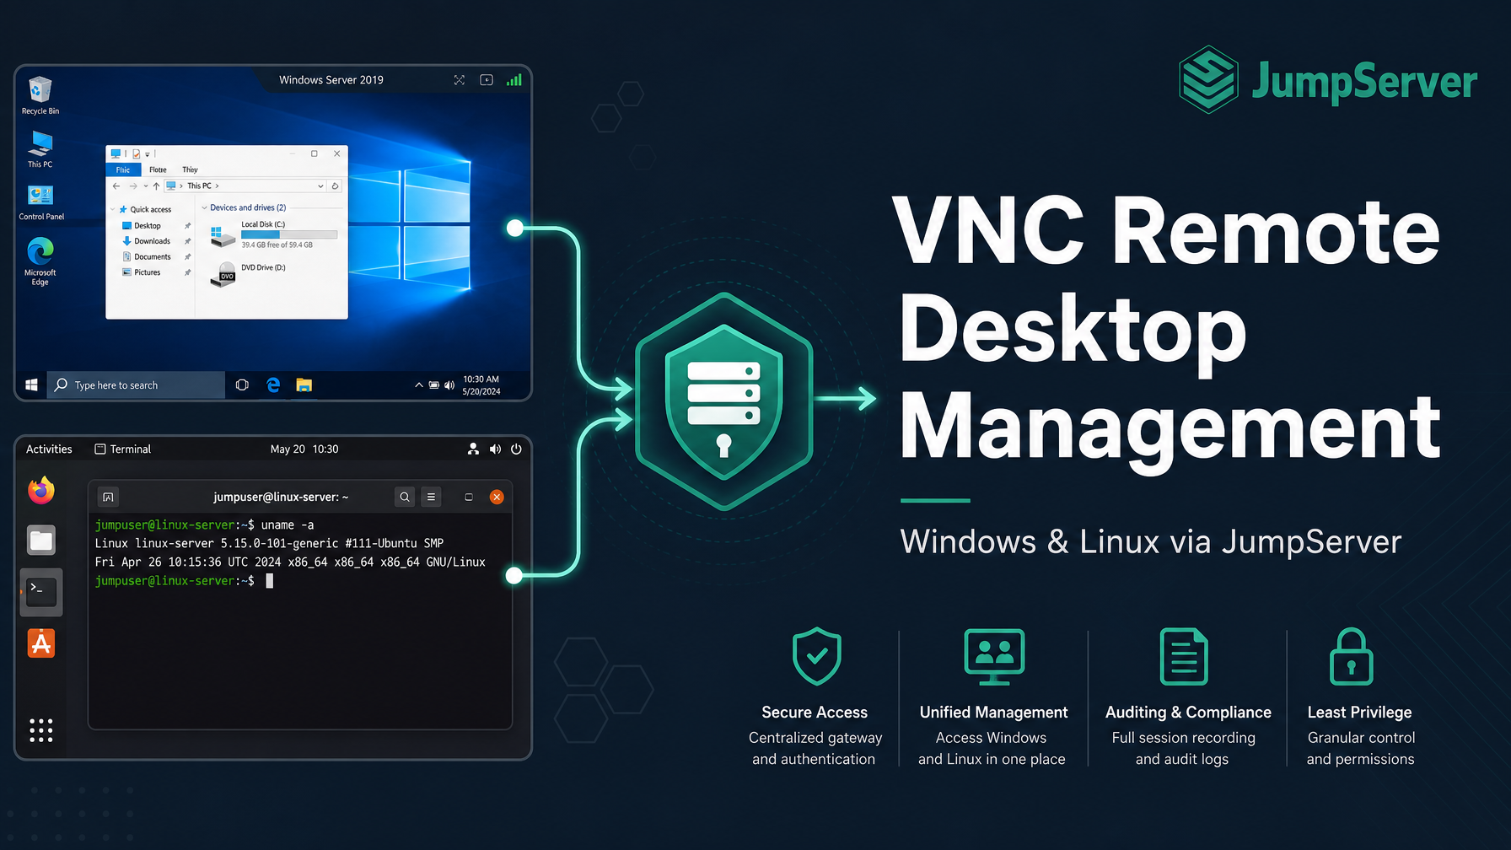This screenshot has width=1511, height=850.
Task: Click the Windows Start button
Action: point(31,385)
